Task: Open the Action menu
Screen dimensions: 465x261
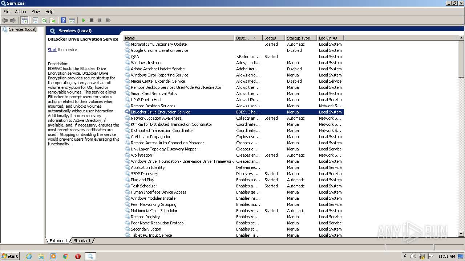Action: point(20,12)
